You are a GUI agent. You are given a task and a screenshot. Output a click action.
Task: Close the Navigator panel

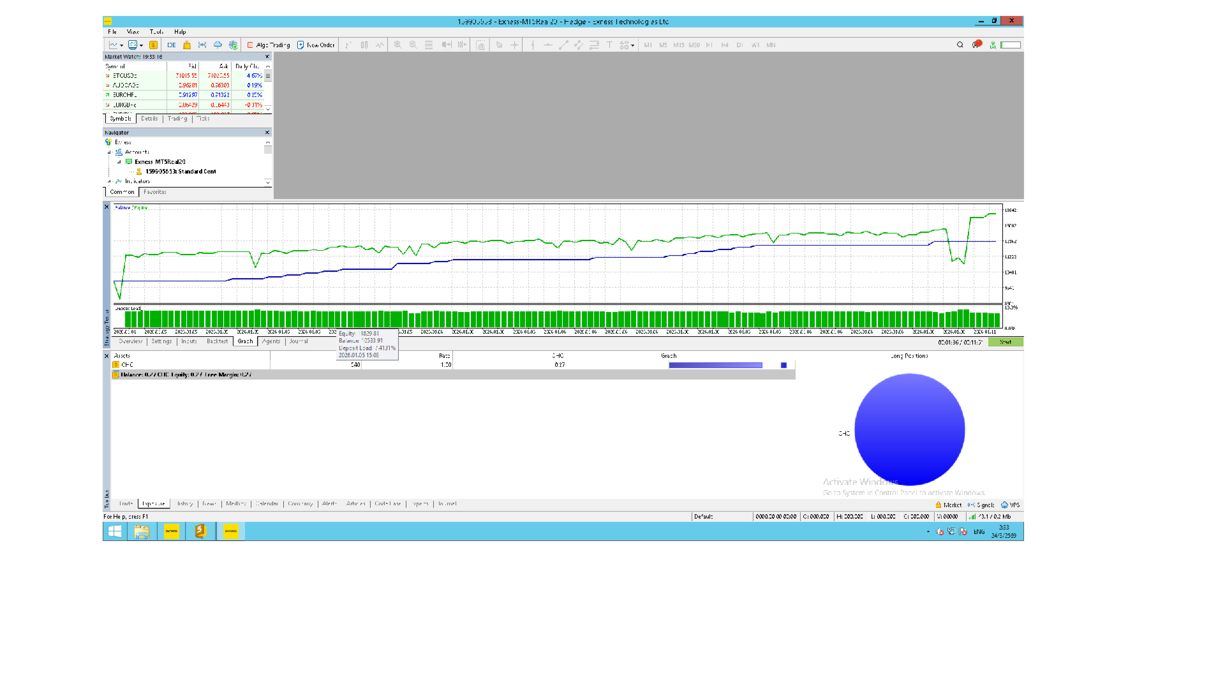pyautogui.click(x=267, y=133)
